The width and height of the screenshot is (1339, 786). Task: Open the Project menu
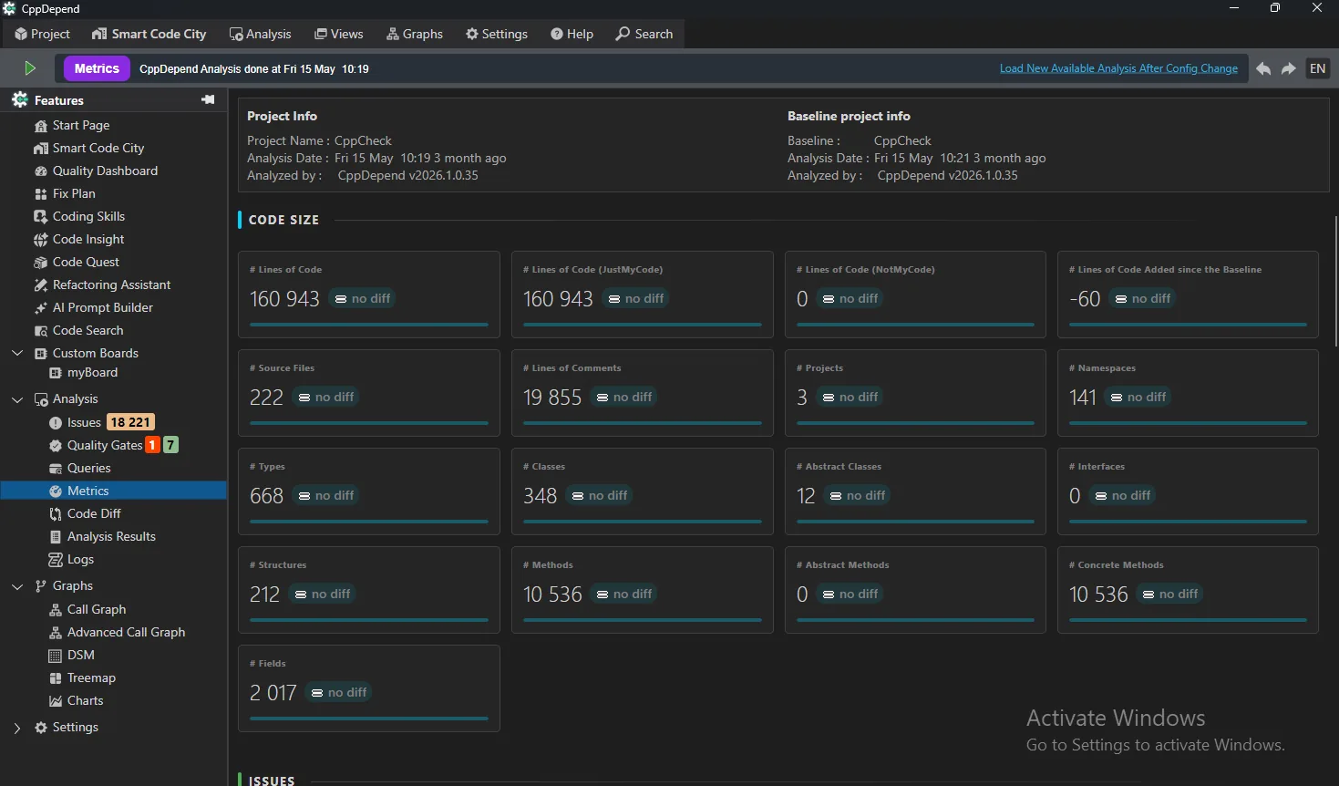(x=42, y=34)
